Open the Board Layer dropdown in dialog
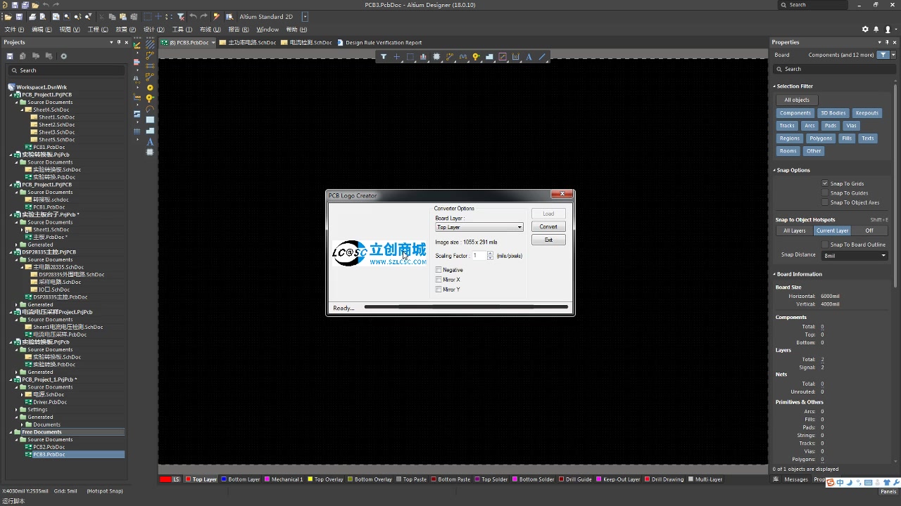The height and width of the screenshot is (506, 901). (x=479, y=227)
